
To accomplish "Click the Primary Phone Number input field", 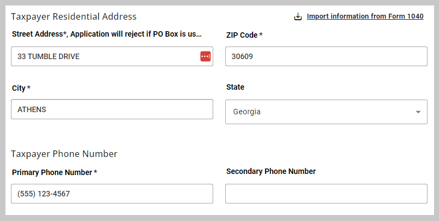I will coord(112,194).
